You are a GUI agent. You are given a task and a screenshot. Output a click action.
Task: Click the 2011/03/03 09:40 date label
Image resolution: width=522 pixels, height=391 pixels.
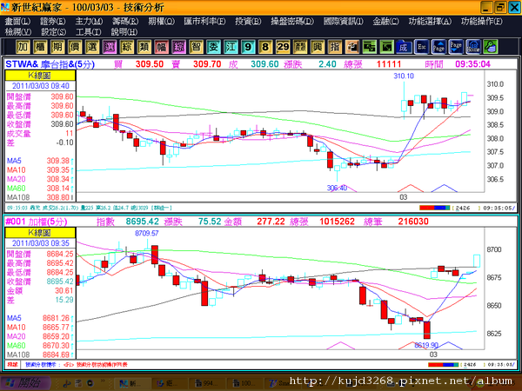(41, 86)
